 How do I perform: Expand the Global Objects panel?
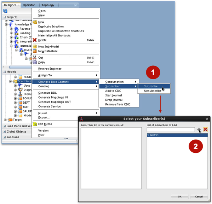[x=5, y=132]
